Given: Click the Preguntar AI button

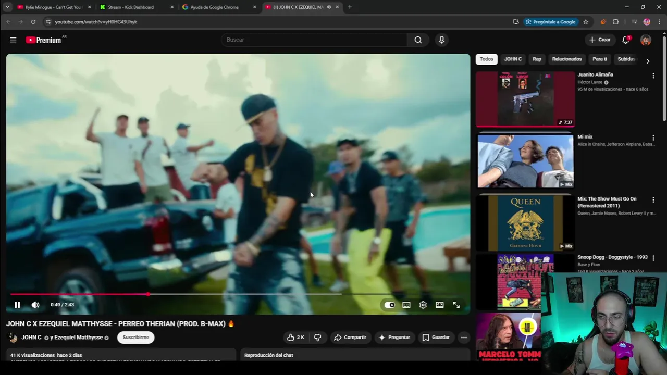Looking at the screenshot, I should tap(394, 337).
